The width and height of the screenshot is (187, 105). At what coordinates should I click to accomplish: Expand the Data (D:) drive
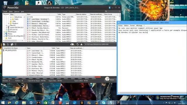[6, 25]
